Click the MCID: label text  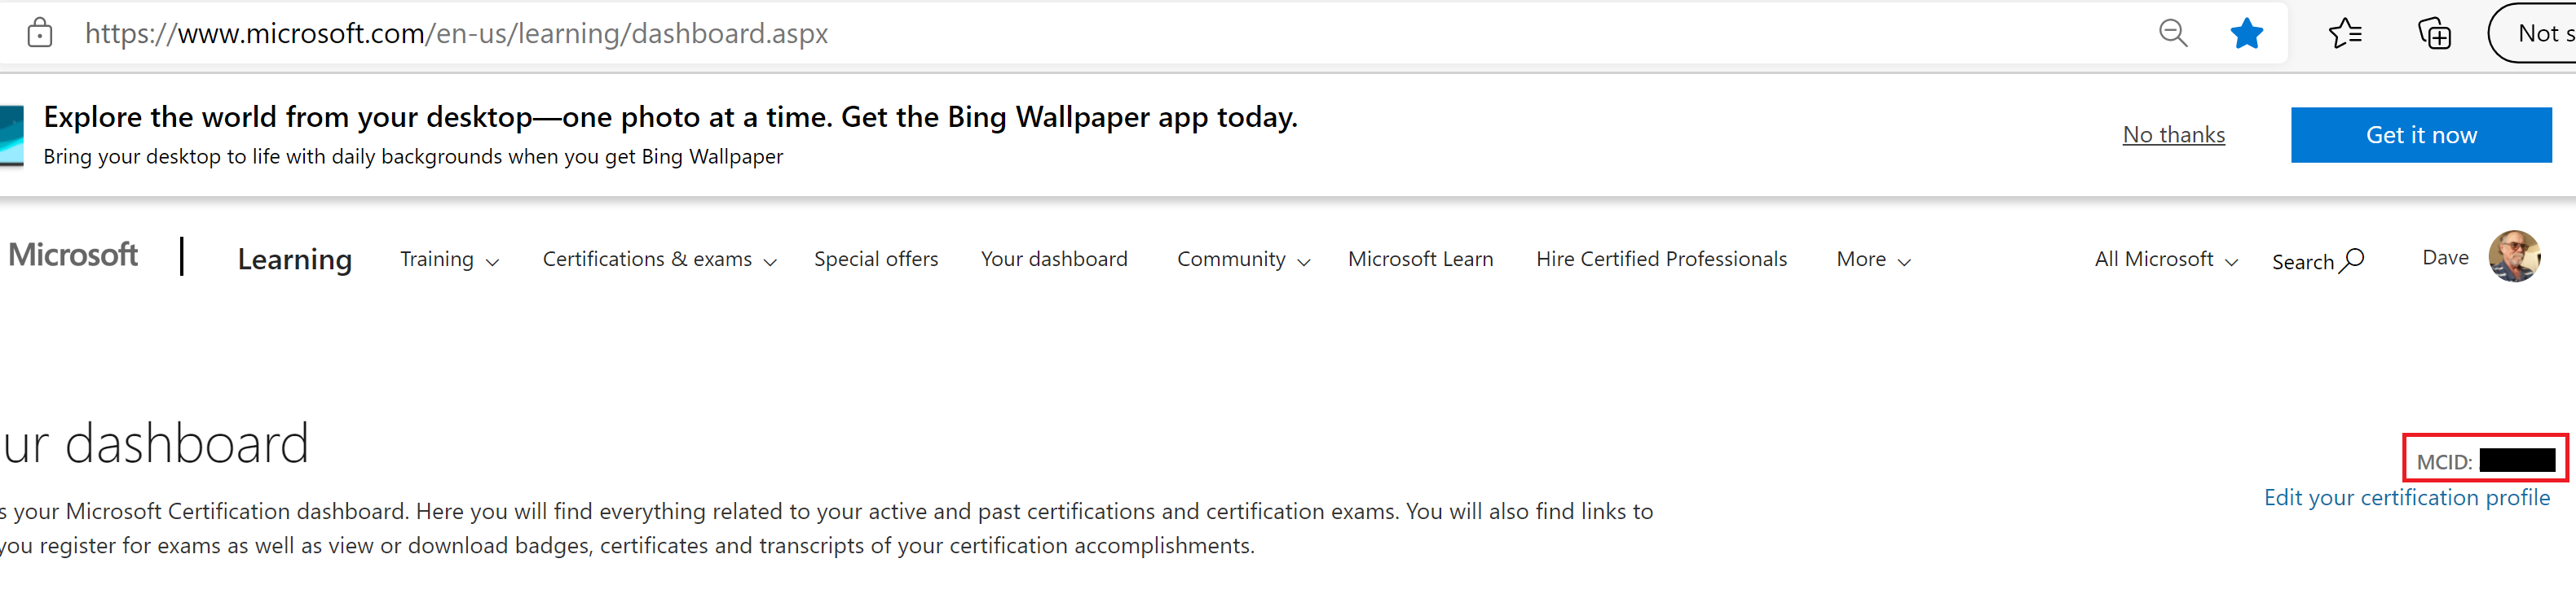(2444, 461)
